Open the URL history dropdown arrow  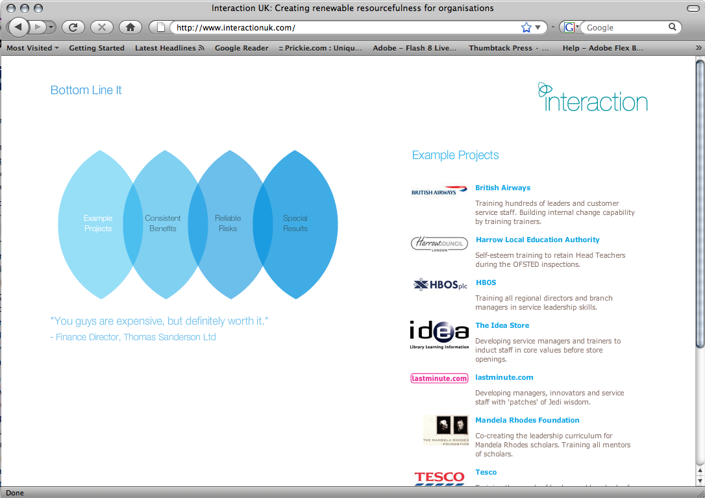538,27
